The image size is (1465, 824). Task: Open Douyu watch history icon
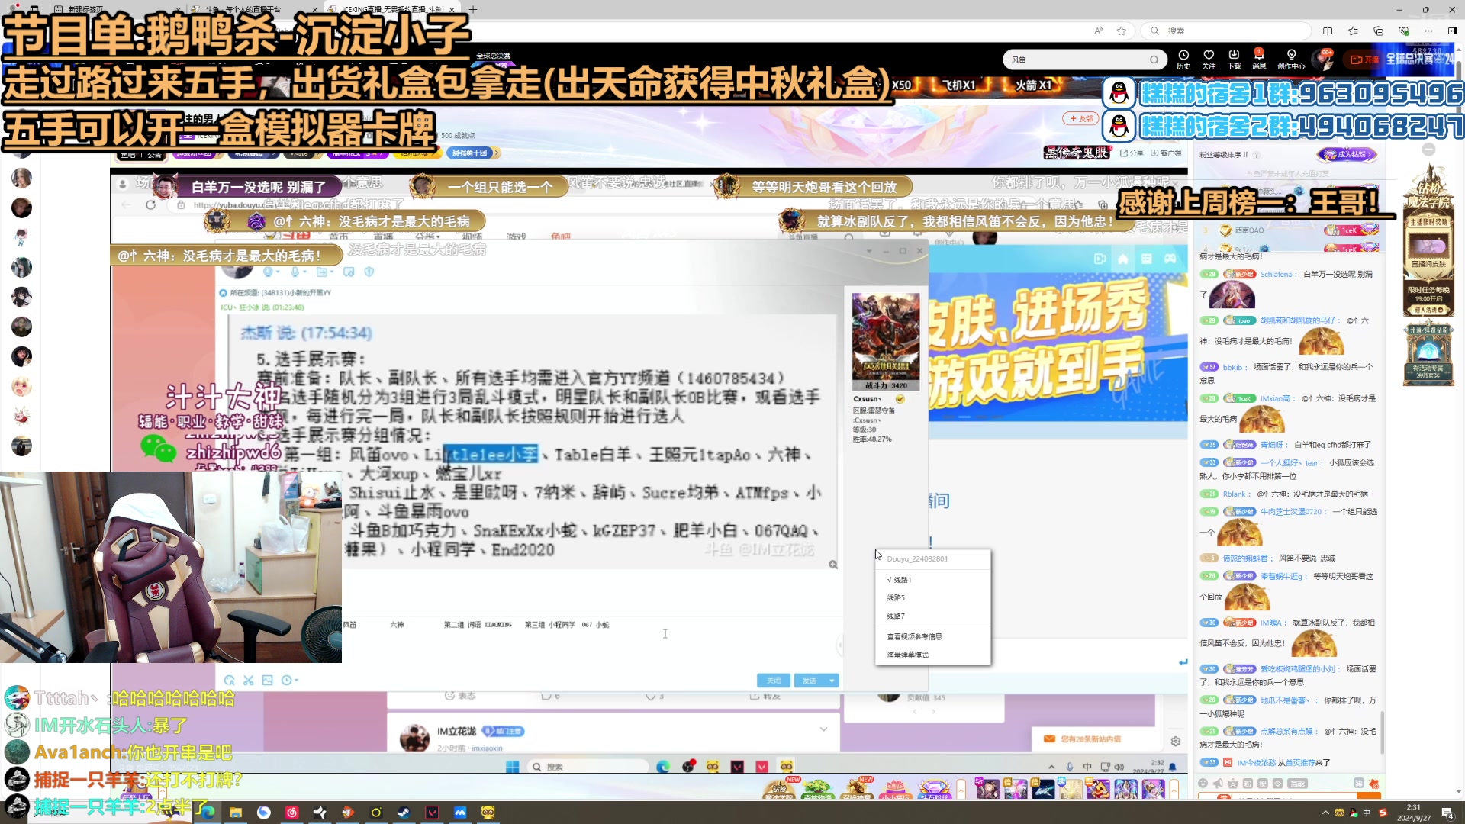click(x=1183, y=59)
